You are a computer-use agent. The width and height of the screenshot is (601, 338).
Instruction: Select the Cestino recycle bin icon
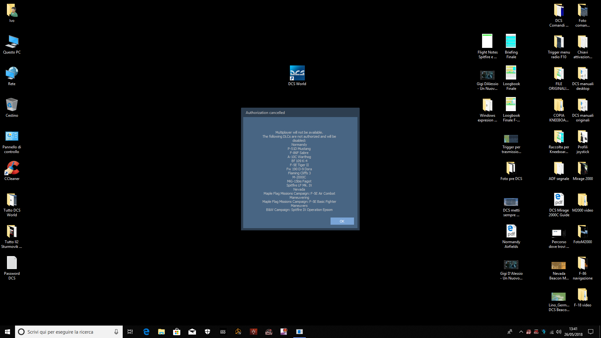click(x=12, y=108)
